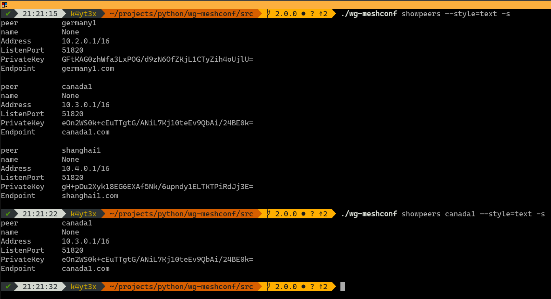Click the path segment in the last prompt
This screenshot has height=299, width=551.
tap(181, 287)
